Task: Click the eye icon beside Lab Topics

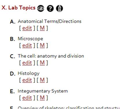Action: (41, 8)
